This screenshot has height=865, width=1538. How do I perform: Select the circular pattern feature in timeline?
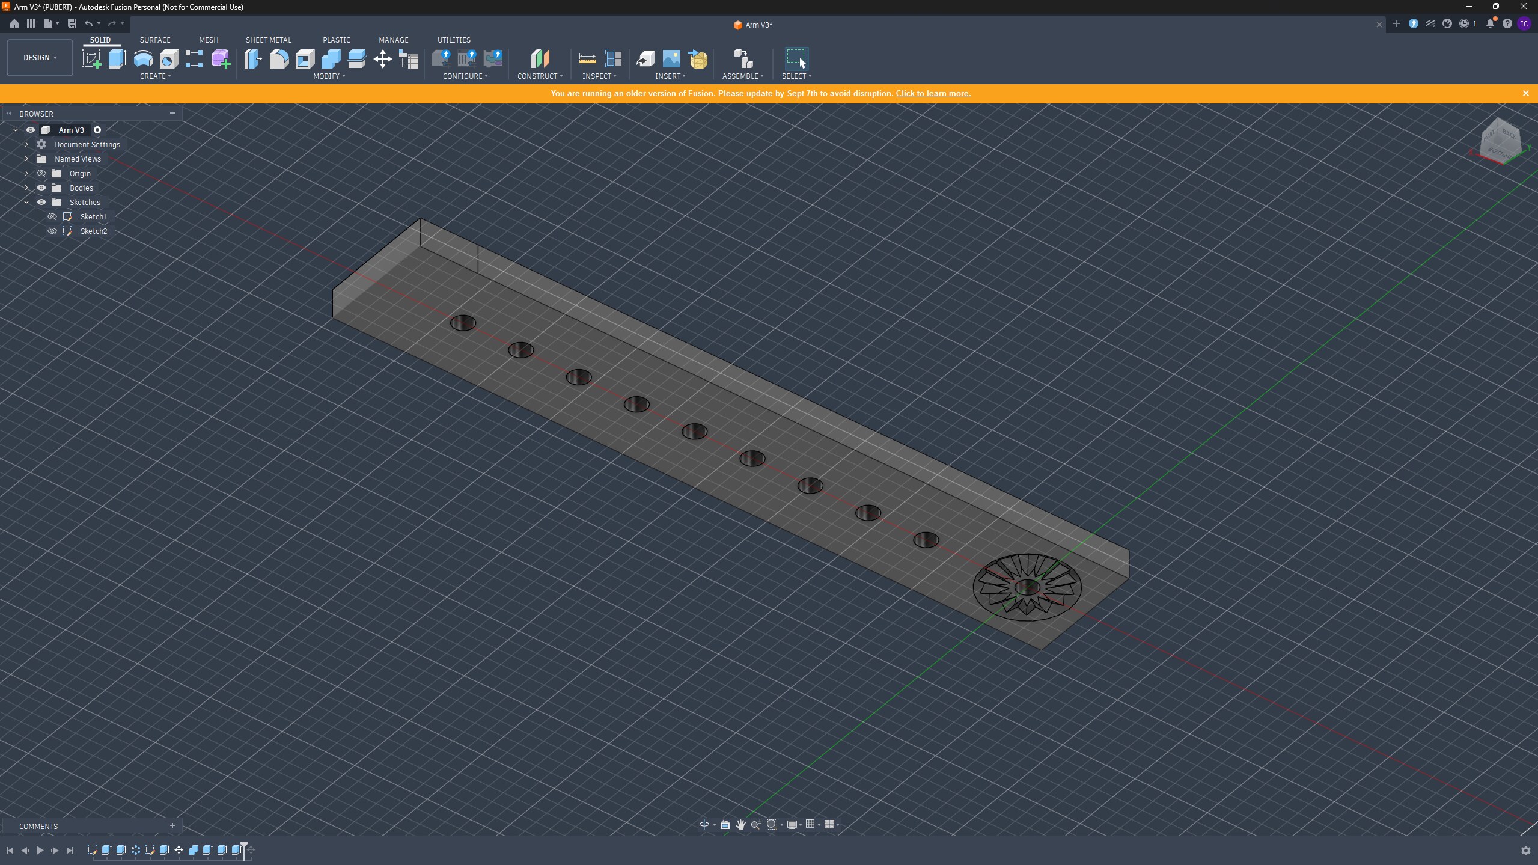136,850
